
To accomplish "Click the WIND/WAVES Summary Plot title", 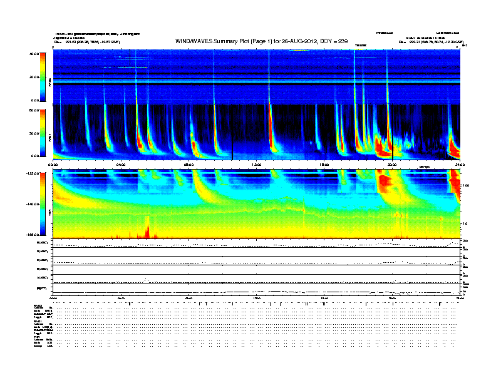I will [261, 41].
